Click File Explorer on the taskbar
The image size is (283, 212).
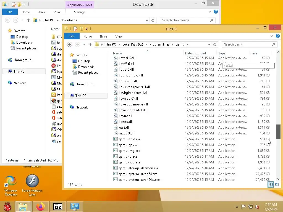click(x=23, y=206)
